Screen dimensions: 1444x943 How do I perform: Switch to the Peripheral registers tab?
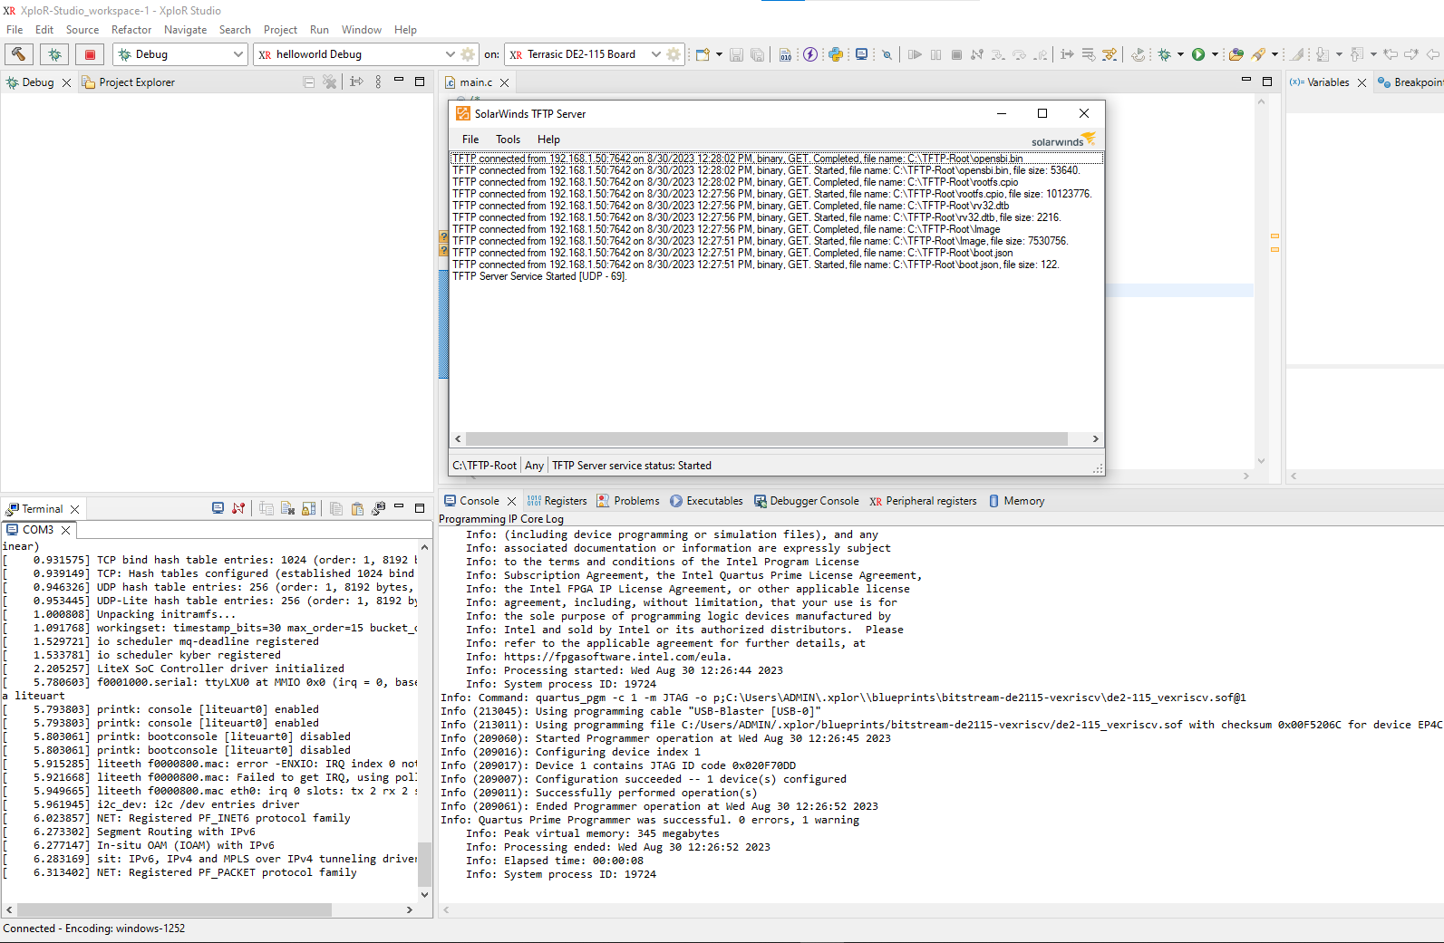point(923,501)
